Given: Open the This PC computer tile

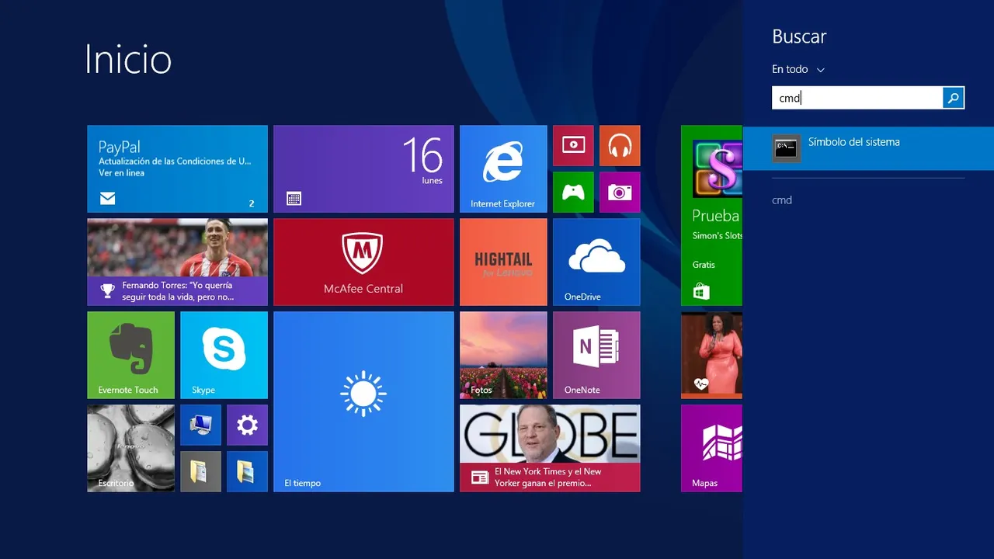Looking at the screenshot, I should [x=200, y=425].
